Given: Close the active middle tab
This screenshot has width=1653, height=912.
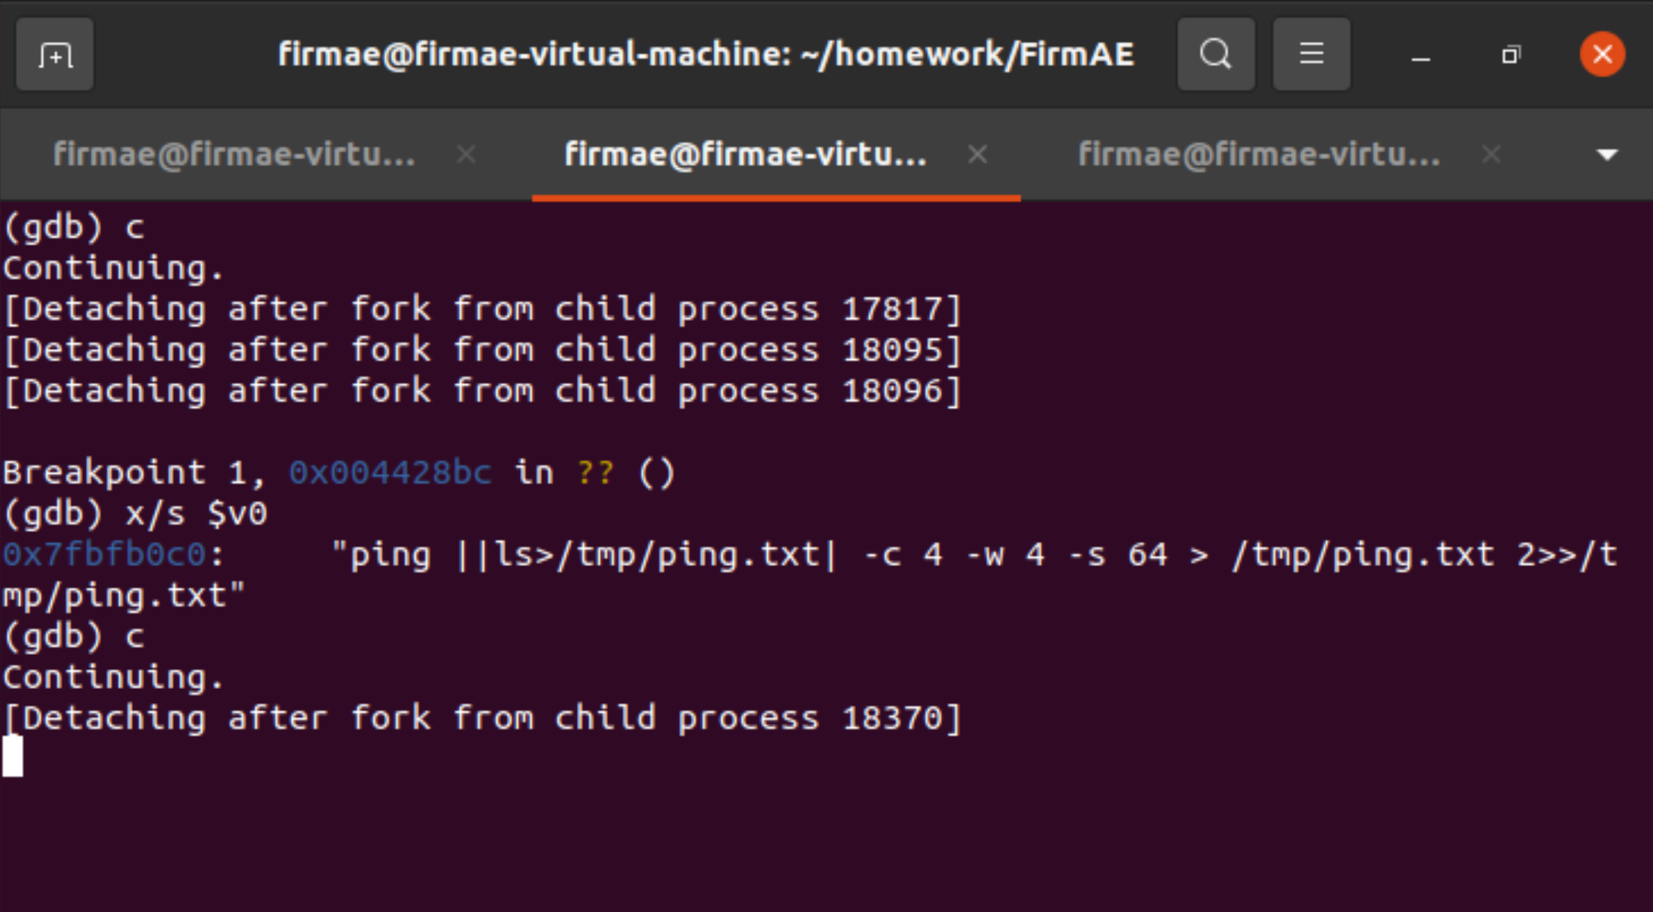Looking at the screenshot, I should 978,154.
